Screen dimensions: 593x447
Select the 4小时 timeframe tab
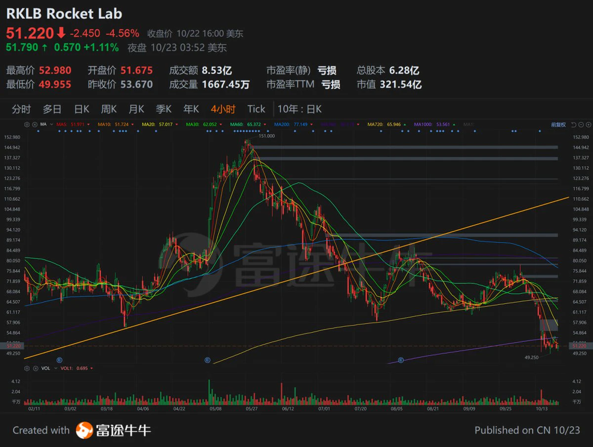[223, 109]
